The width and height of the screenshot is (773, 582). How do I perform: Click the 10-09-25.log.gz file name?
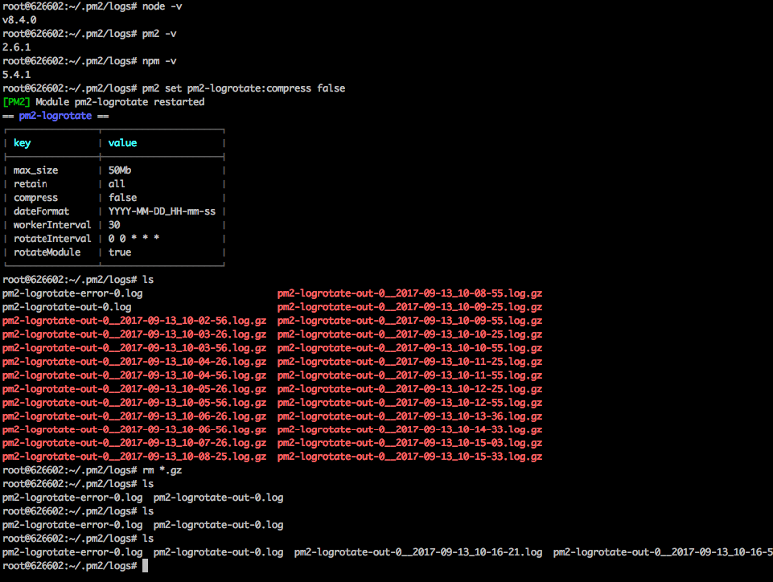pyautogui.click(x=409, y=308)
